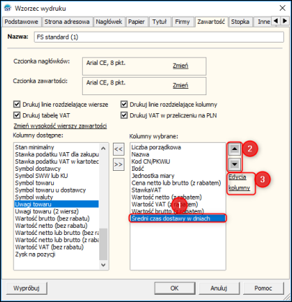Select Uwagi towaru (2 wiersz)

[56, 211]
